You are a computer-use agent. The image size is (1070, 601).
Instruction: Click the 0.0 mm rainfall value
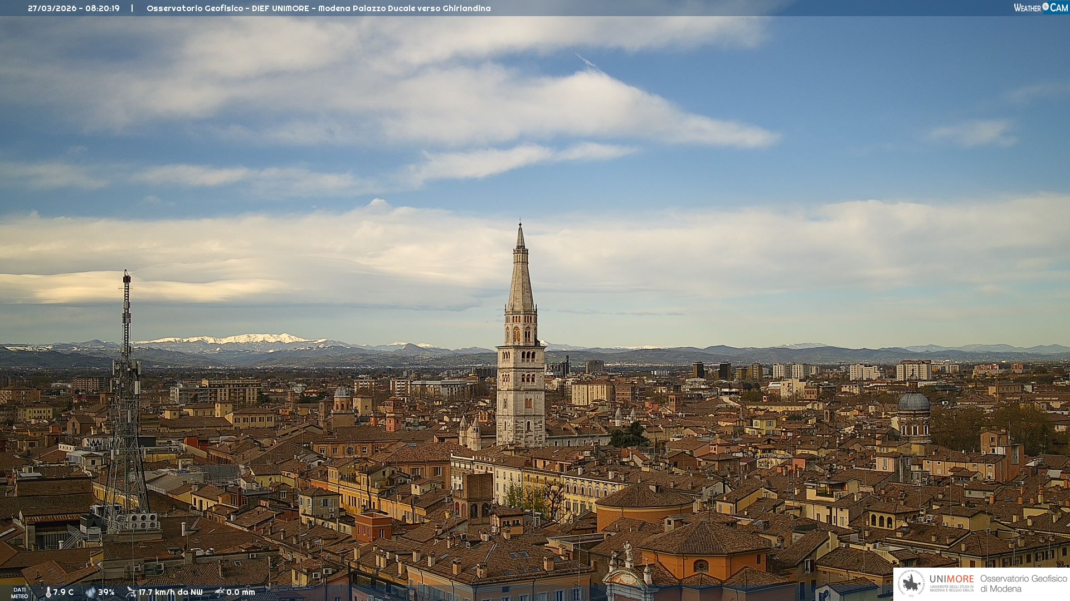tap(241, 592)
